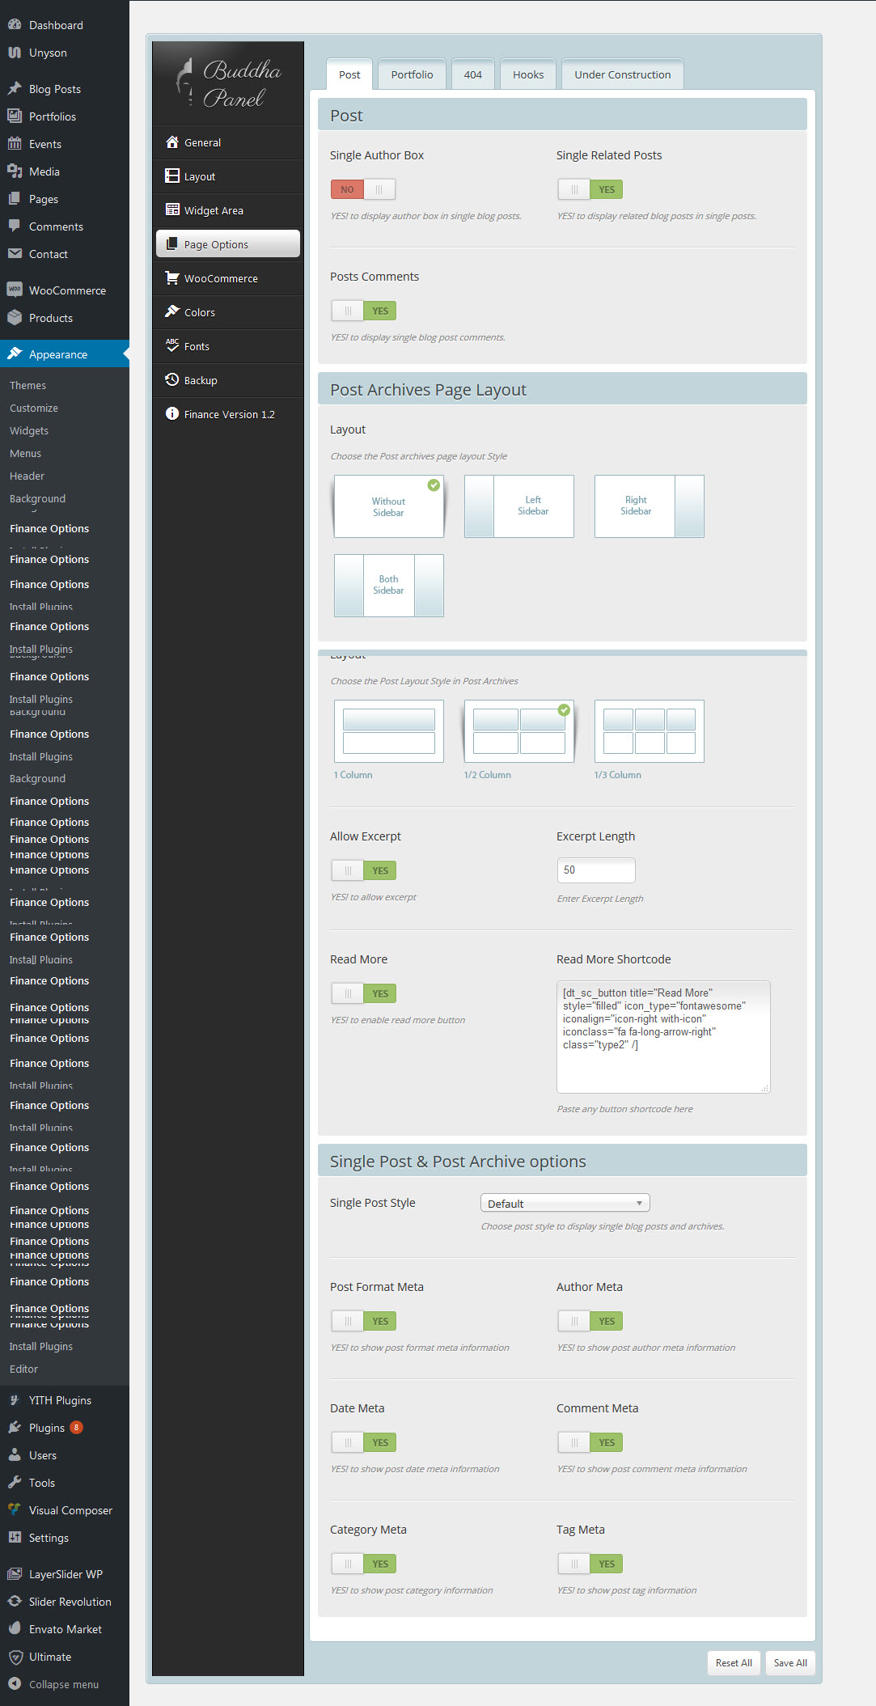
Task: Click the Reset All button
Action: [733, 1663]
